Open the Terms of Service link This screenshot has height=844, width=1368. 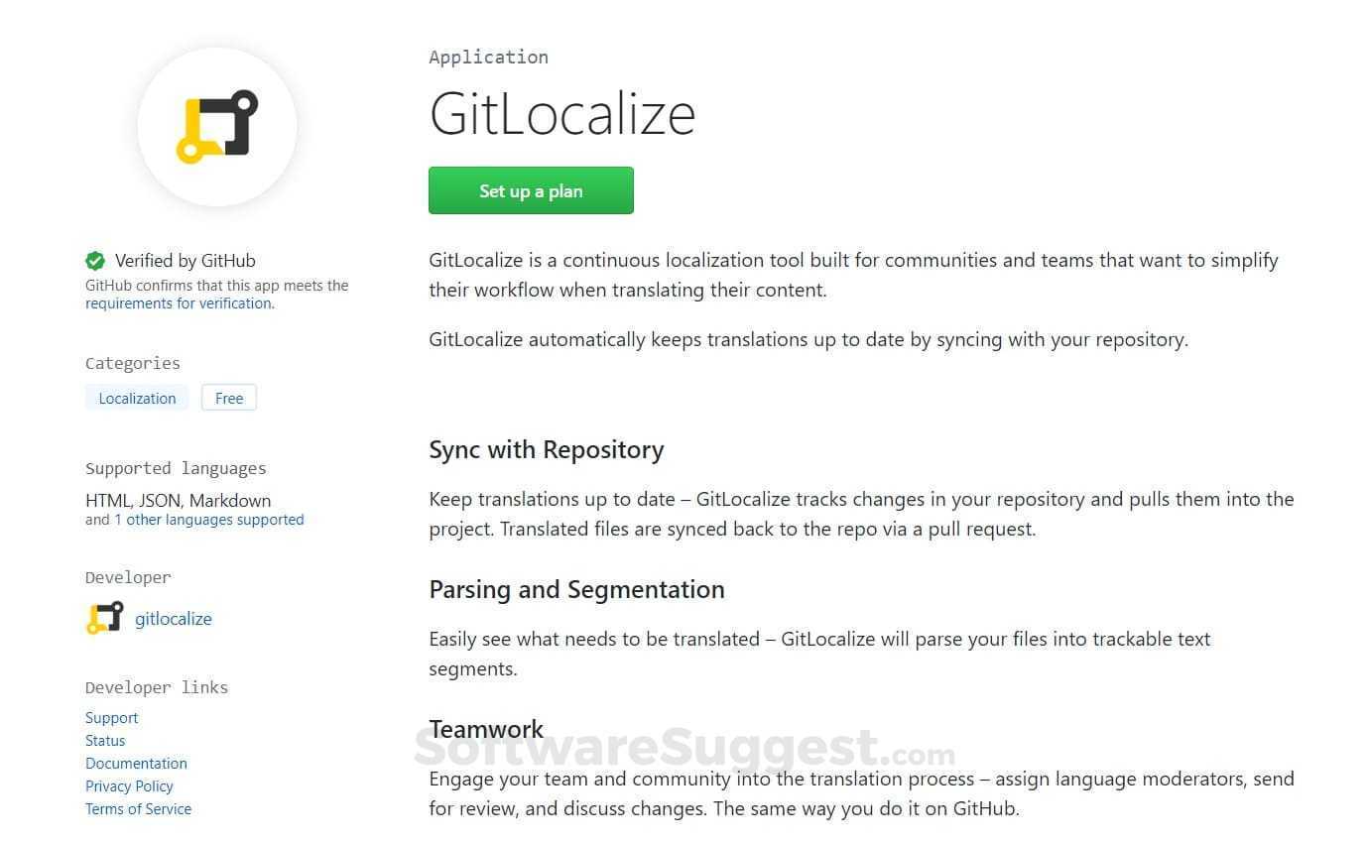(x=138, y=809)
